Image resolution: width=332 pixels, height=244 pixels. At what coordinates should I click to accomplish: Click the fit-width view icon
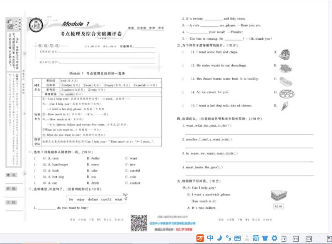click(296, 239)
